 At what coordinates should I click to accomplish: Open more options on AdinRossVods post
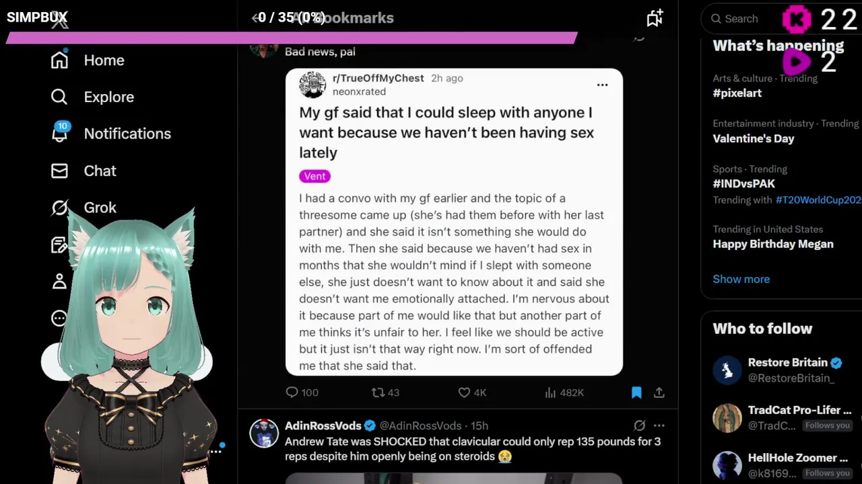click(x=659, y=426)
